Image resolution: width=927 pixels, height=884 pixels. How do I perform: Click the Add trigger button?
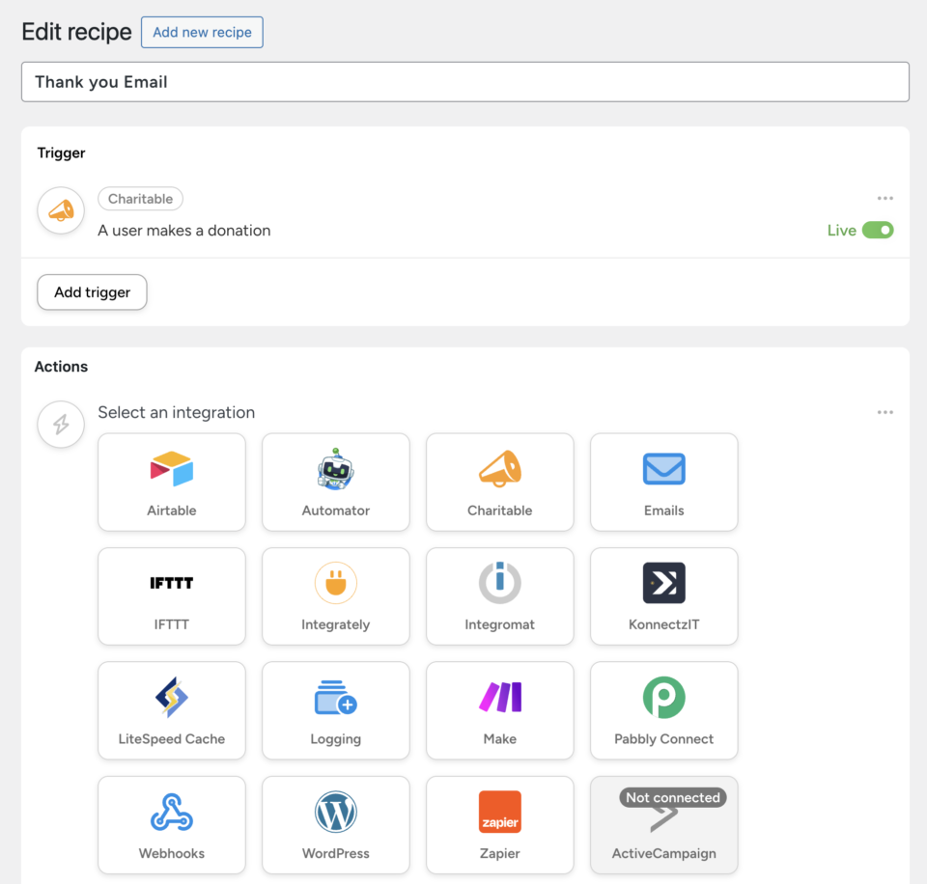93,291
